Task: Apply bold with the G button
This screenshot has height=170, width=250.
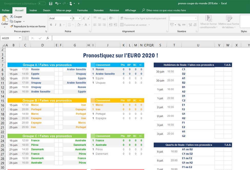Action: tap(51, 25)
